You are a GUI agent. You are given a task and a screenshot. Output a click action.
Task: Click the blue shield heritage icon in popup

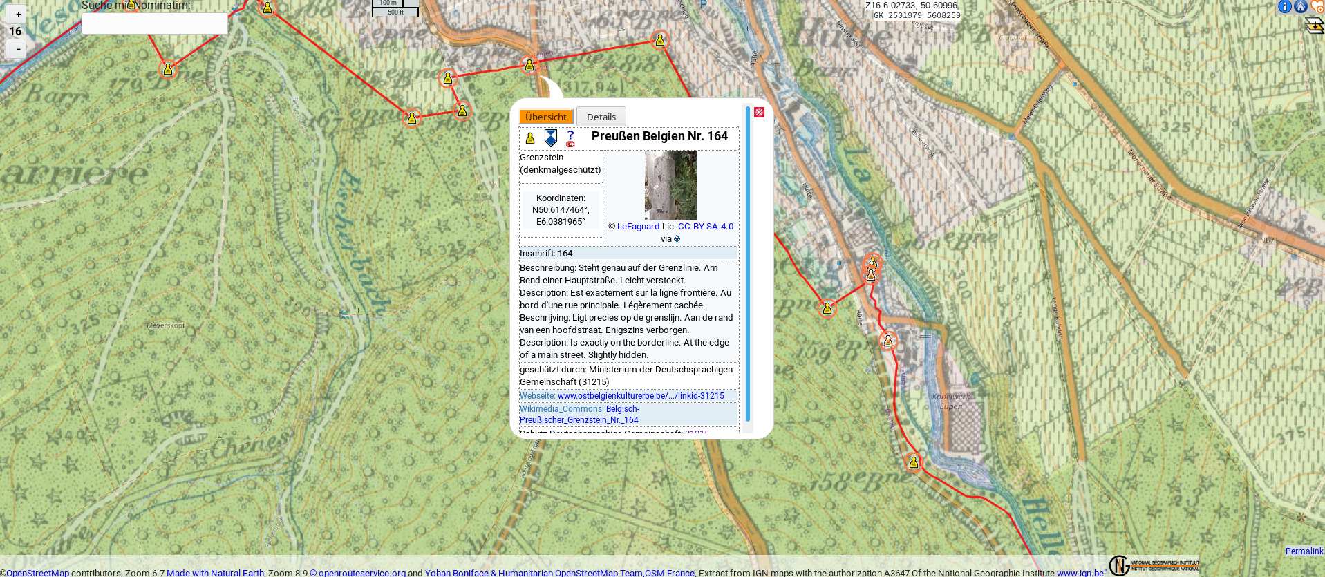click(551, 138)
